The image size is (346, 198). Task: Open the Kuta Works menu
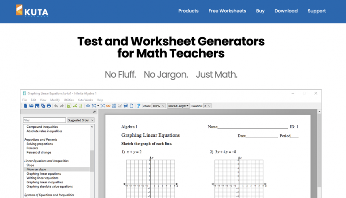[85, 100]
